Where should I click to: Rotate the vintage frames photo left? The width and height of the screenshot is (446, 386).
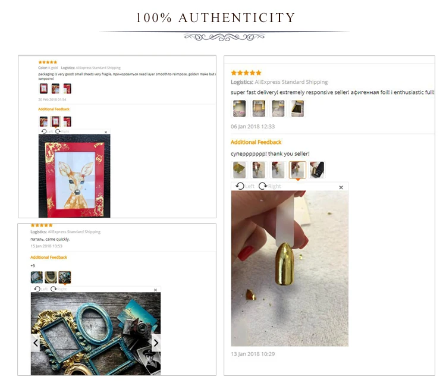tap(37, 289)
